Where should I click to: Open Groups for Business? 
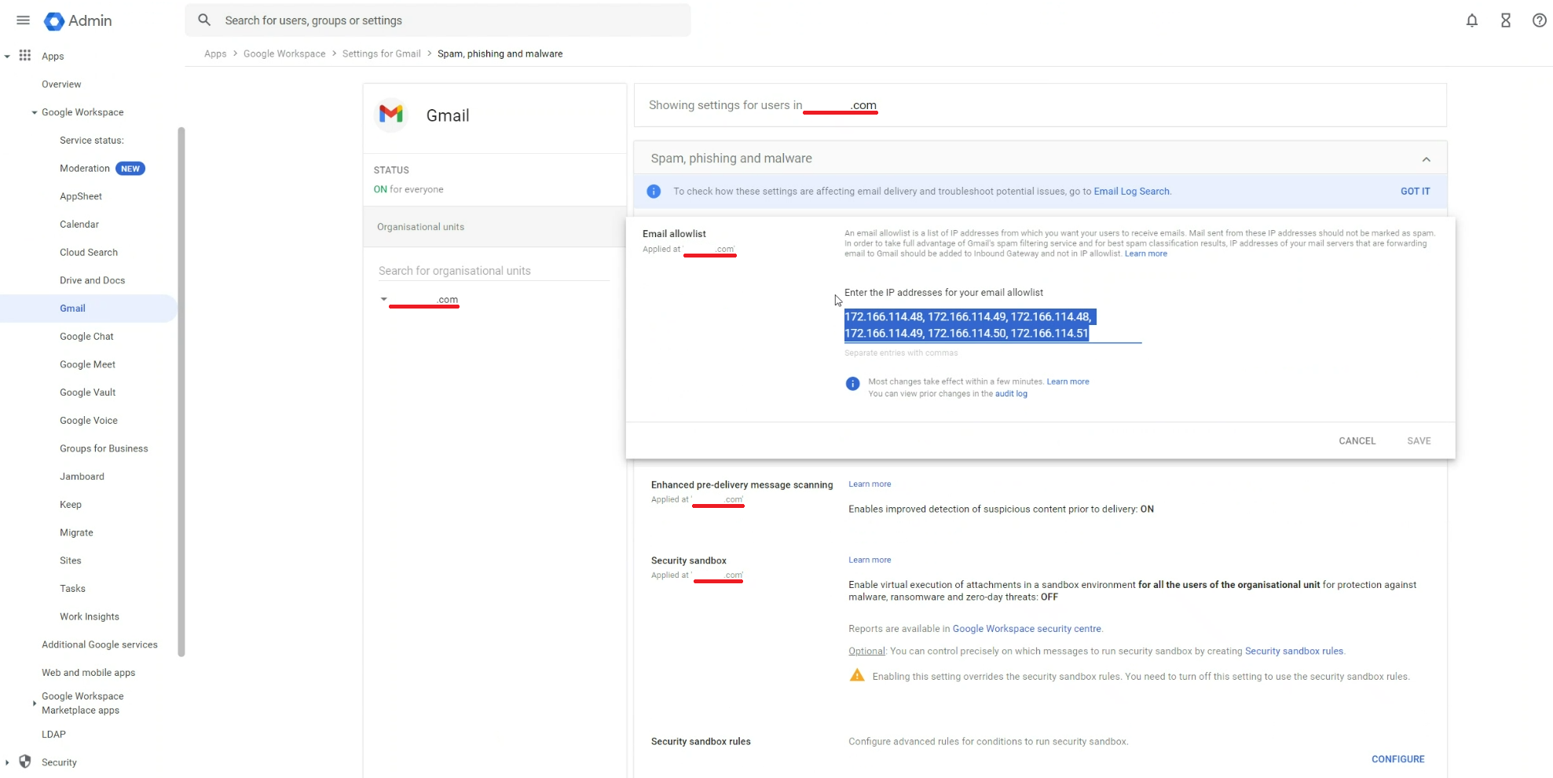pyautogui.click(x=104, y=449)
